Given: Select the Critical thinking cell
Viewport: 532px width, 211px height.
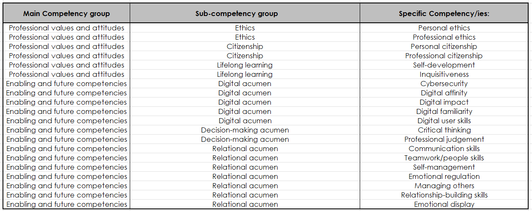Looking at the screenshot, I should point(444,130).
